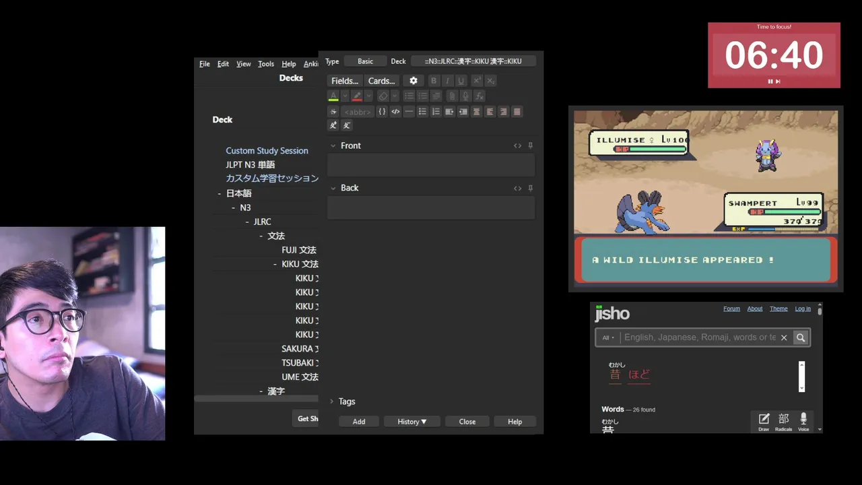Image resolution: width=862 pixels, height=485 pixels.
Task: Collapse the Back field
Action: (333, 188)
